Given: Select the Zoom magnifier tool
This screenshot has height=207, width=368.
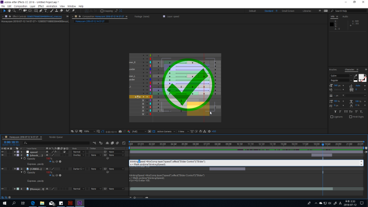Looking at the screenshot, I should [14, 11].
